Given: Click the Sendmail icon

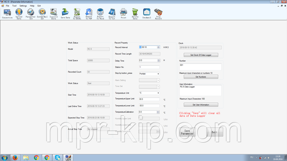Looking at the screenshot, I should pos(147,14).
